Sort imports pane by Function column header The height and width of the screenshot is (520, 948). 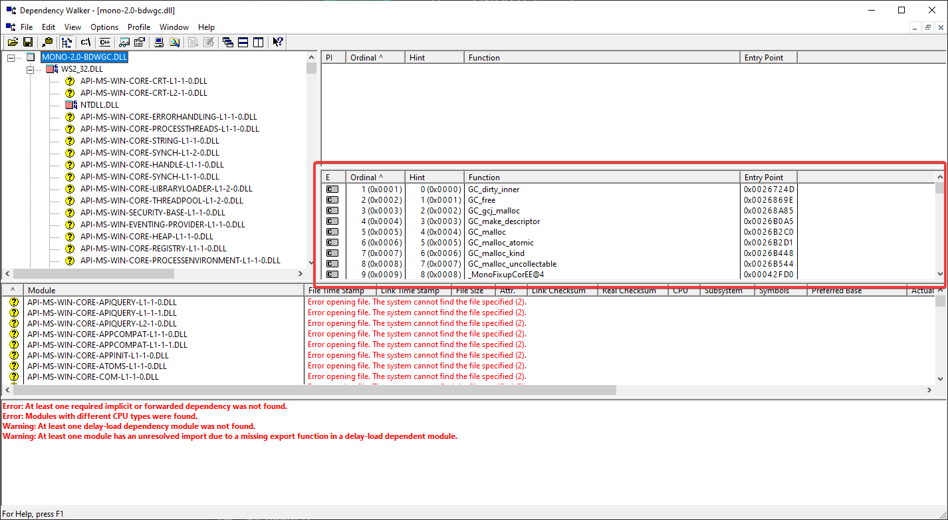[x=602, y=58]
